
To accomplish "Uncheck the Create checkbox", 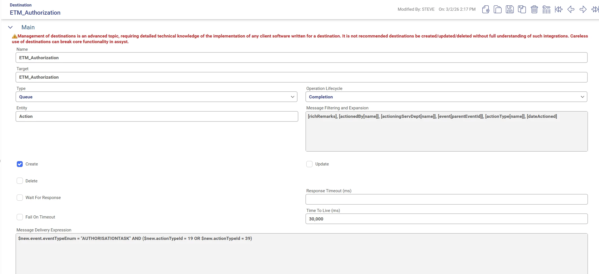I will pos(20,164).
